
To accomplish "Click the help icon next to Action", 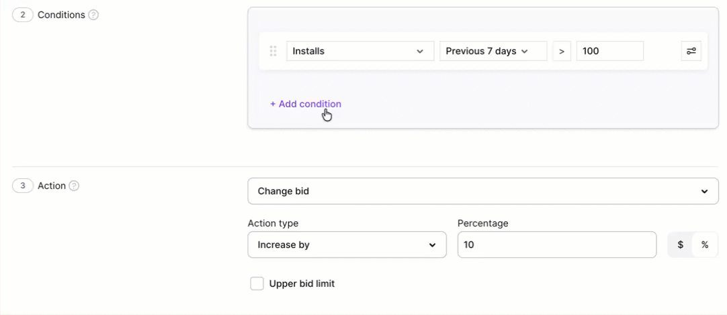I will click(74, 186).
